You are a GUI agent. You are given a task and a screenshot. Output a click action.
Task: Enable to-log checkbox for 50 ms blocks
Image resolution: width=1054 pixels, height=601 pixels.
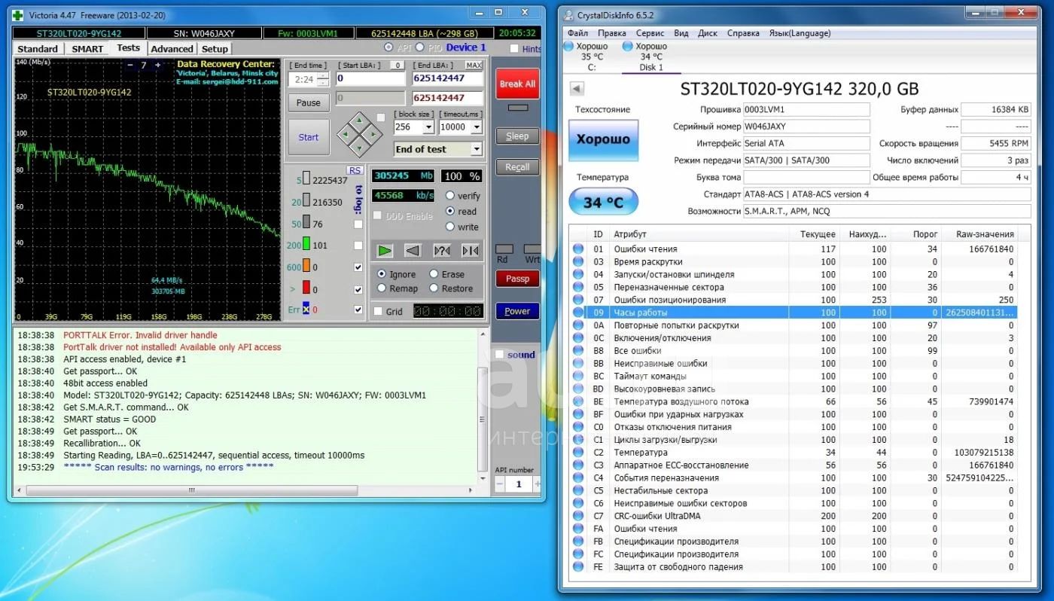coord(358,224)
